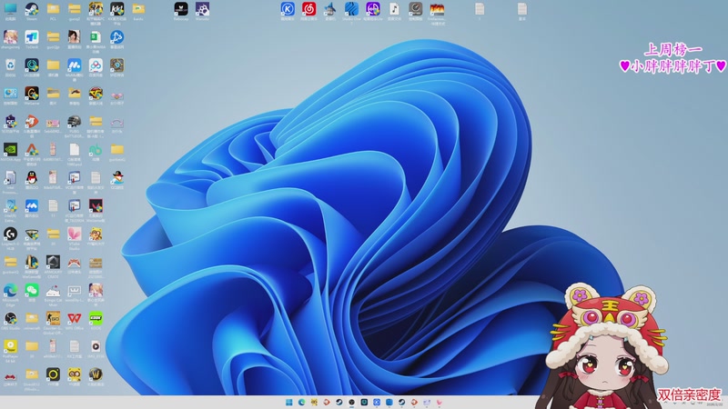Open the Studio One shortcut
This screenshot has height=409, width=728.
(x=351, y=9)
